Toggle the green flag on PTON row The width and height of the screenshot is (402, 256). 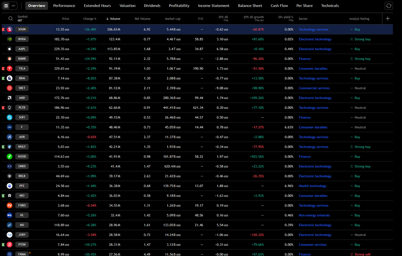pos(3,245)
